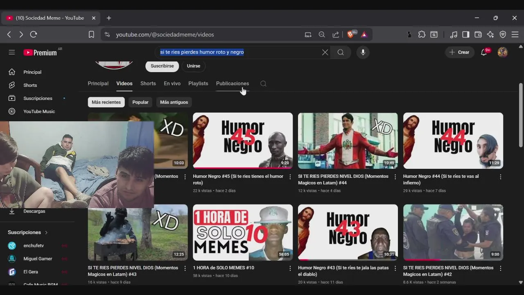Open Brave Shields lion icon
Viewport: 524px width, 295px height.
coord(350,34)
